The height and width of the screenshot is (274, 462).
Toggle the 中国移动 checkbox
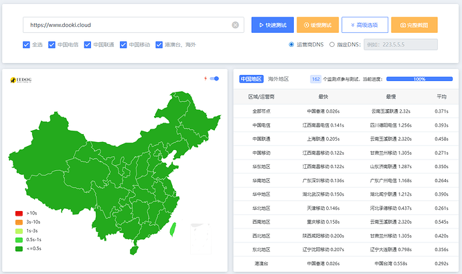123,44
